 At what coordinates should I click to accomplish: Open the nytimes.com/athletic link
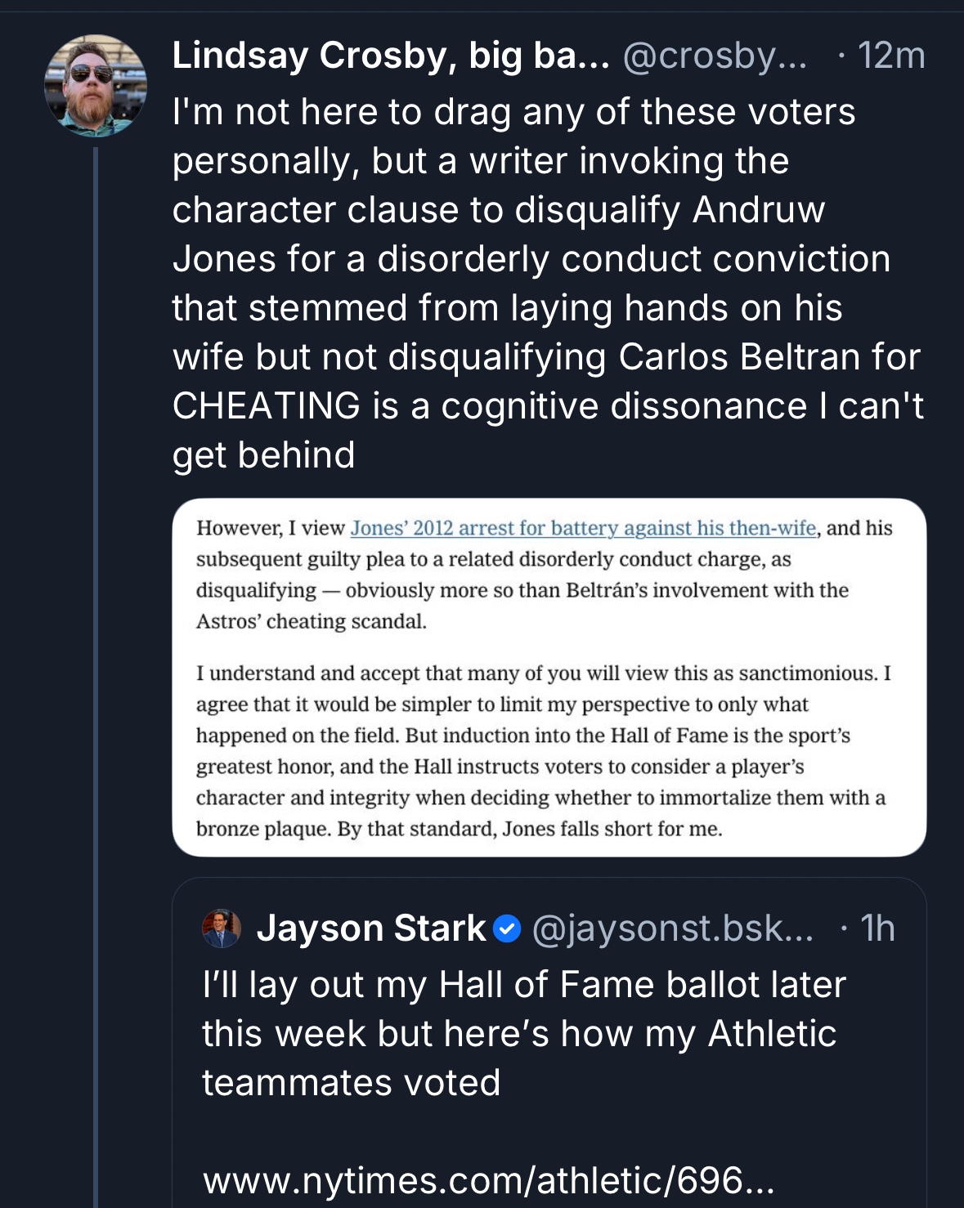tap(488, 1180)
